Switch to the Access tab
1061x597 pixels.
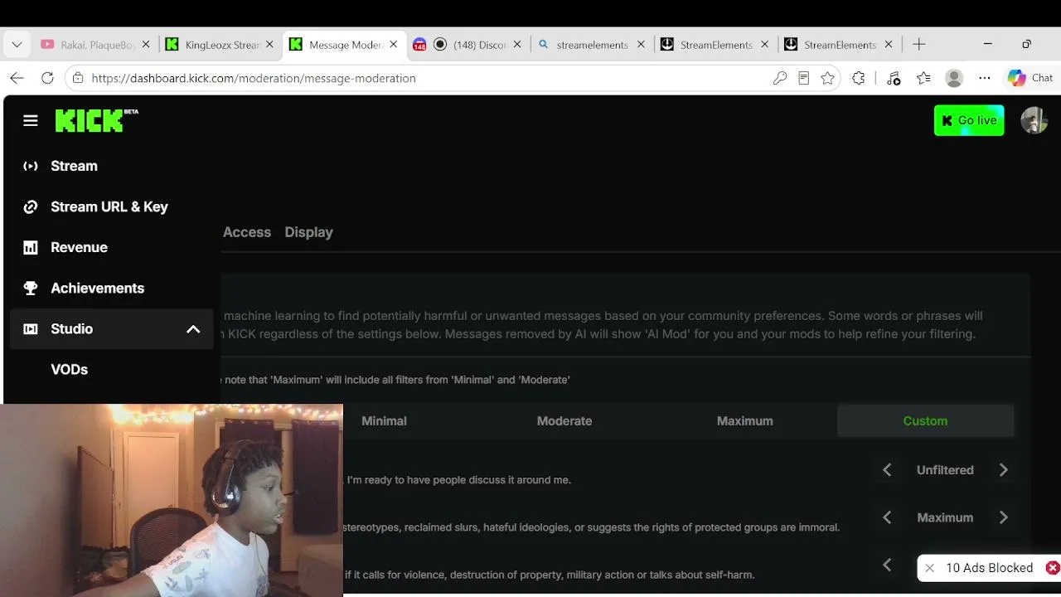click(x=247, y=232)
